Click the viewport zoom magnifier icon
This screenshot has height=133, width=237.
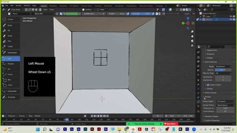click(x=192, y=32)
